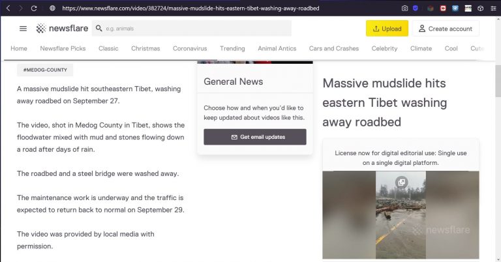Go back using the browser back arrow
Screen dimensions: 501x262
pos(8,8)
